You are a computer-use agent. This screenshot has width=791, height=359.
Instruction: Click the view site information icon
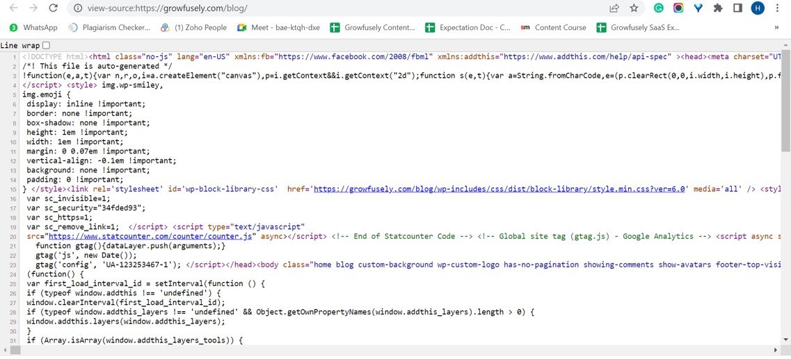[77, 8]
